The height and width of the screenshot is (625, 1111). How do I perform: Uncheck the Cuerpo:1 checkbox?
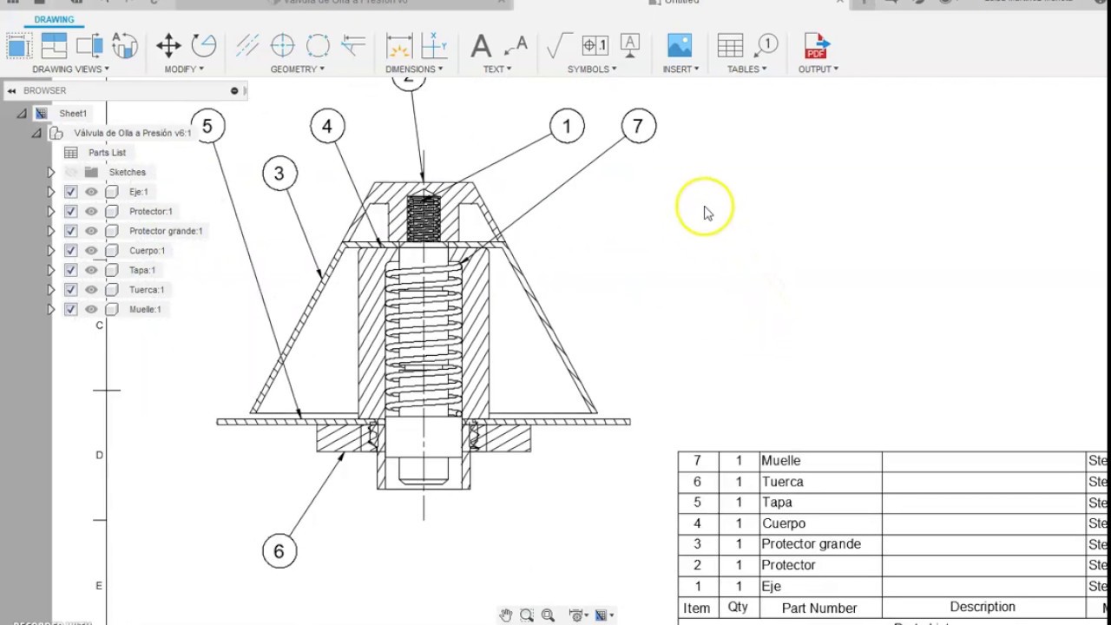[x=71, y=250]
